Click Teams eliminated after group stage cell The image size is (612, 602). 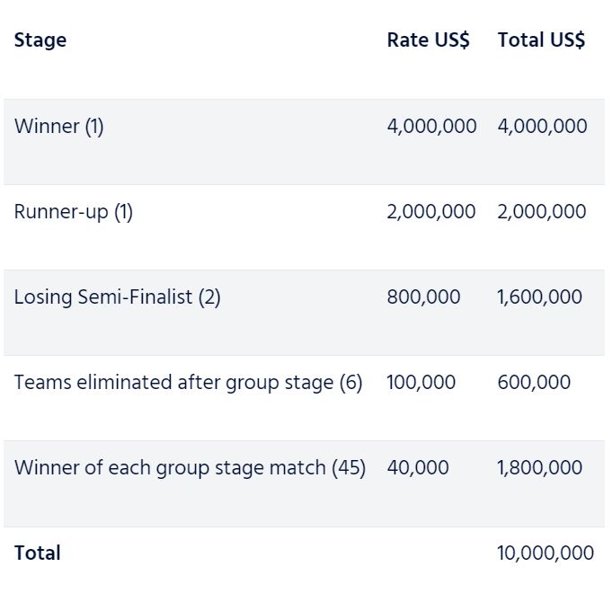click(x=189, y=383)
